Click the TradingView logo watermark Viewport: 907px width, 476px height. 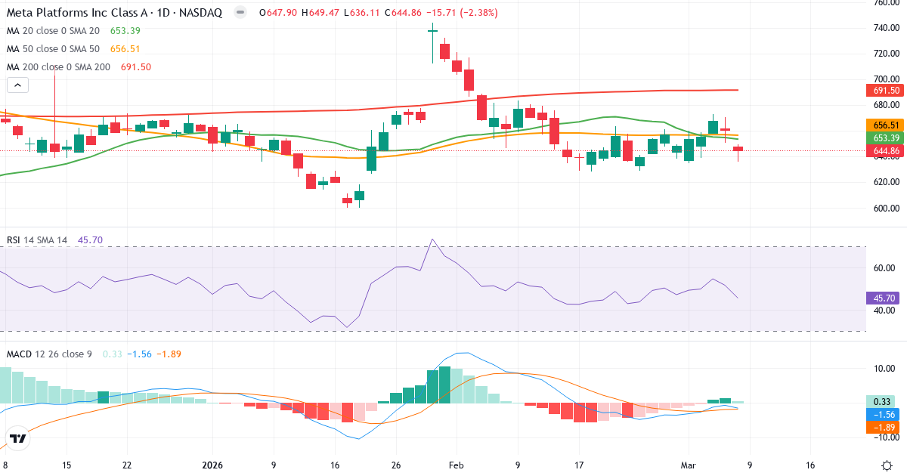18,437
